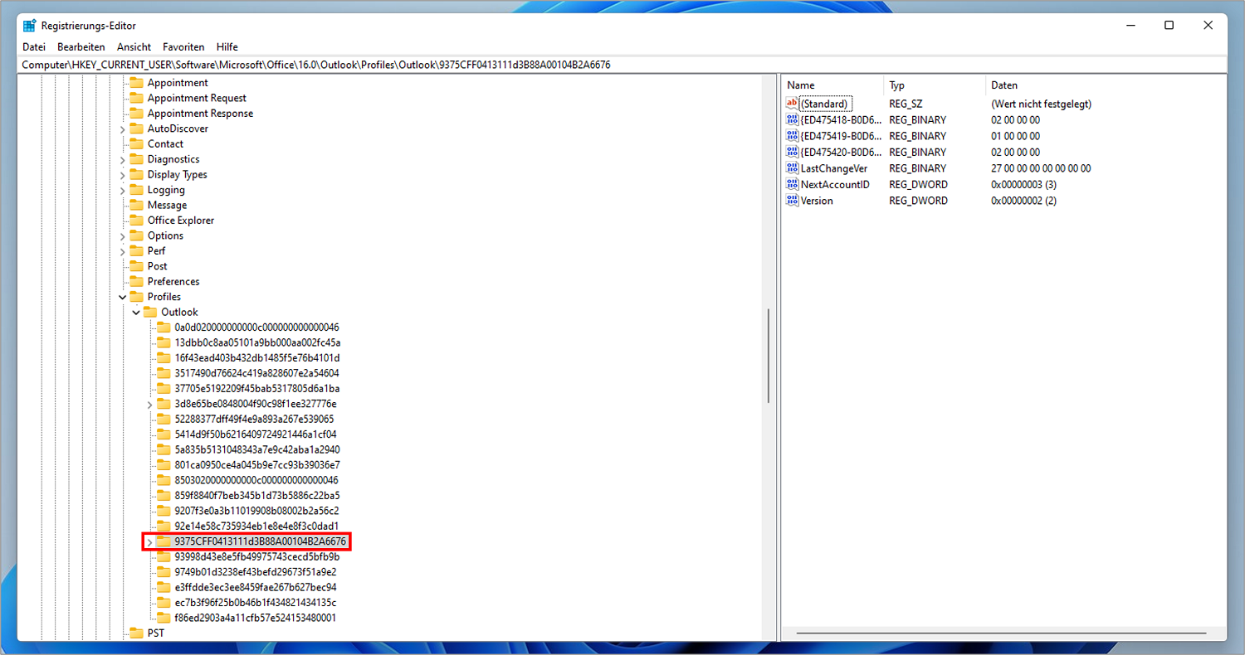The image size is (1245, 655).
Task: Select key 801ca0950ce4a045b9e7cc93b39036e7
Action: pos(257,465)
